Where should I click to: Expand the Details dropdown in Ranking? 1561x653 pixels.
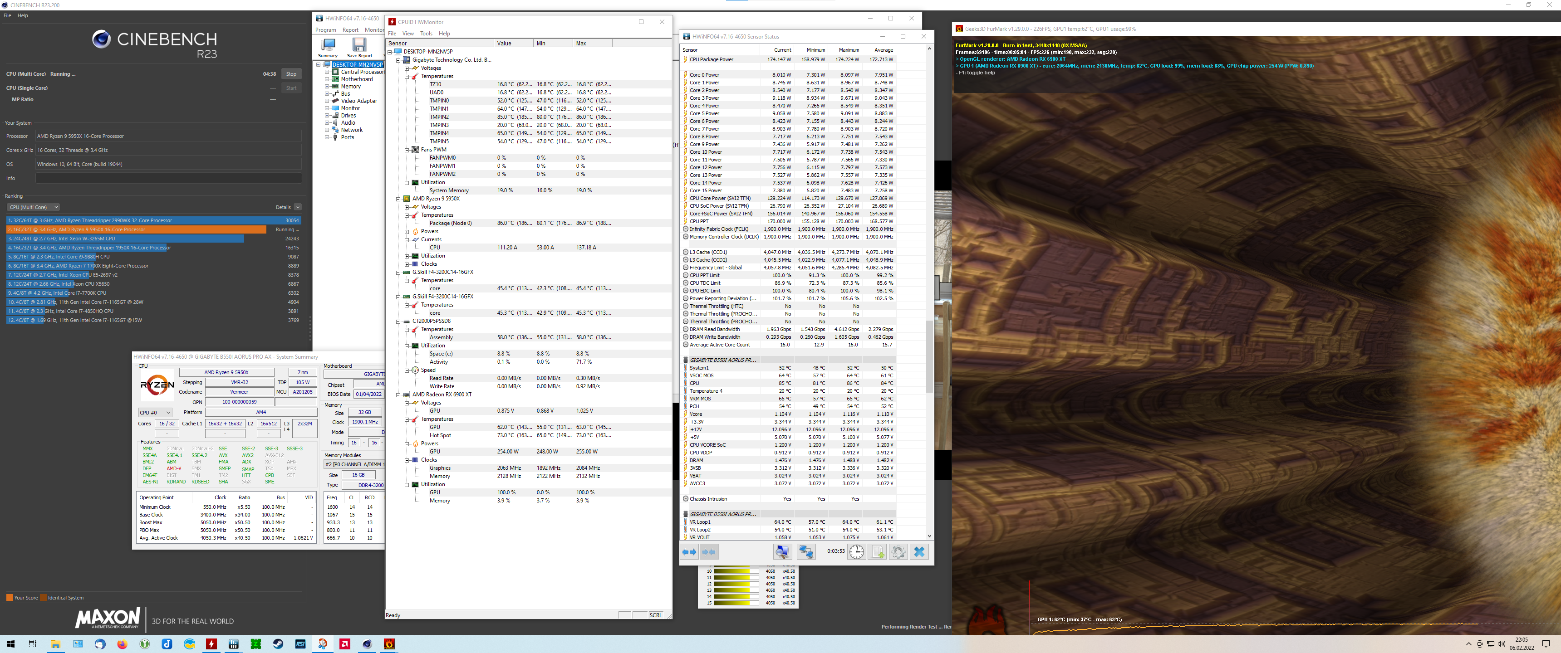click(298, 207)
